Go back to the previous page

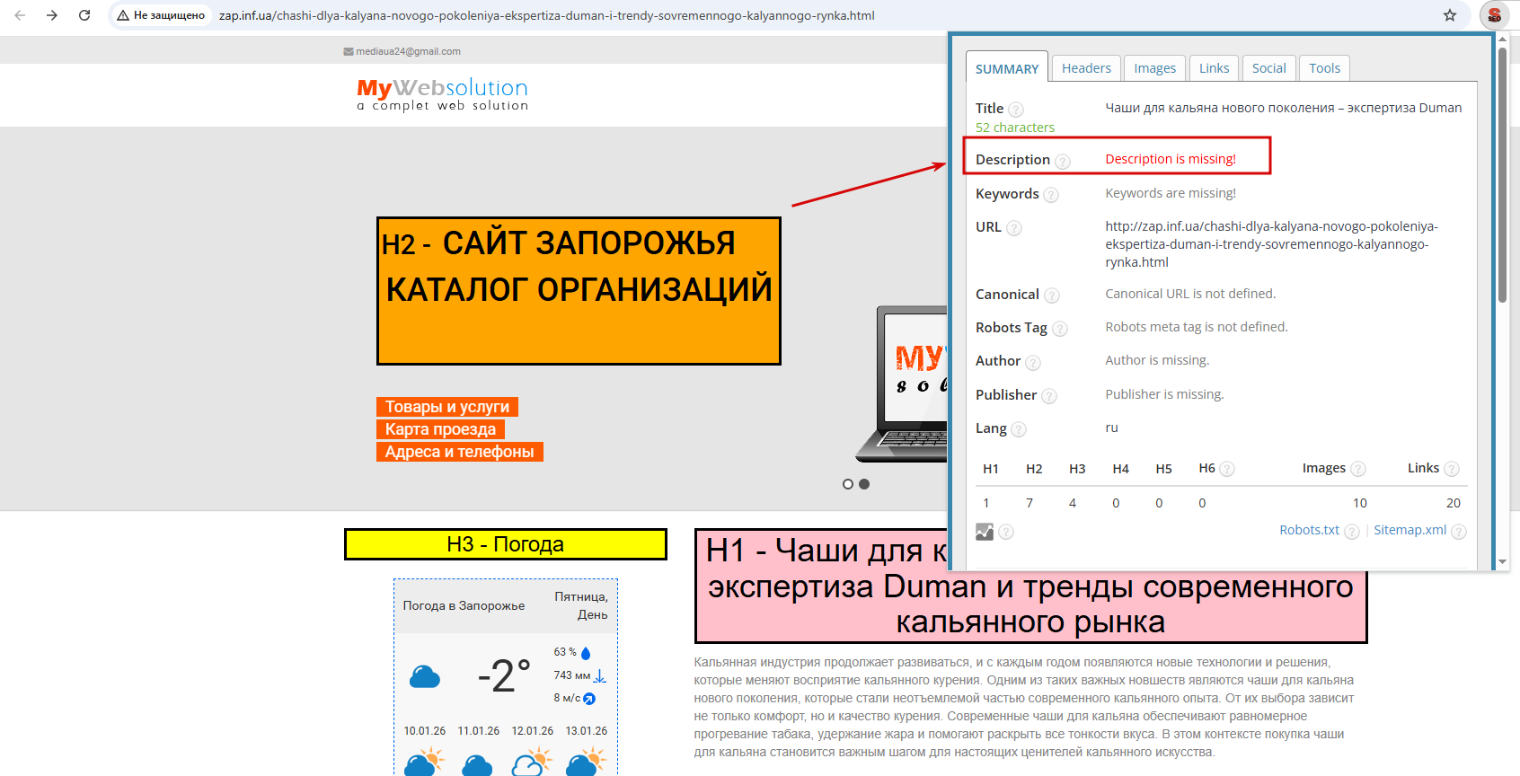click(x=20, y=15)
